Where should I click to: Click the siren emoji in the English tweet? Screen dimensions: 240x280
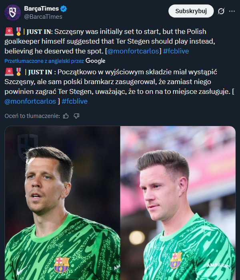pyautogui.click(x=8, y=32)
